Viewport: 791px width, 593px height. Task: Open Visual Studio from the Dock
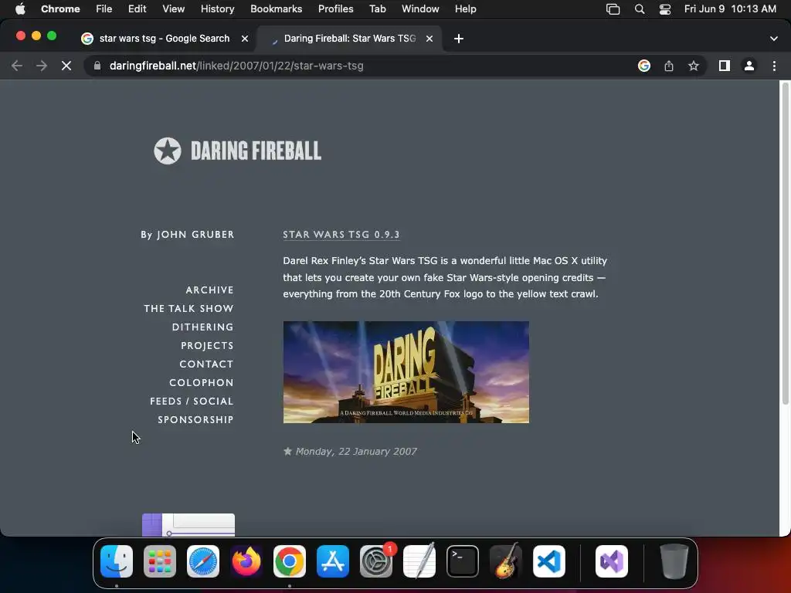click(612, 561)
